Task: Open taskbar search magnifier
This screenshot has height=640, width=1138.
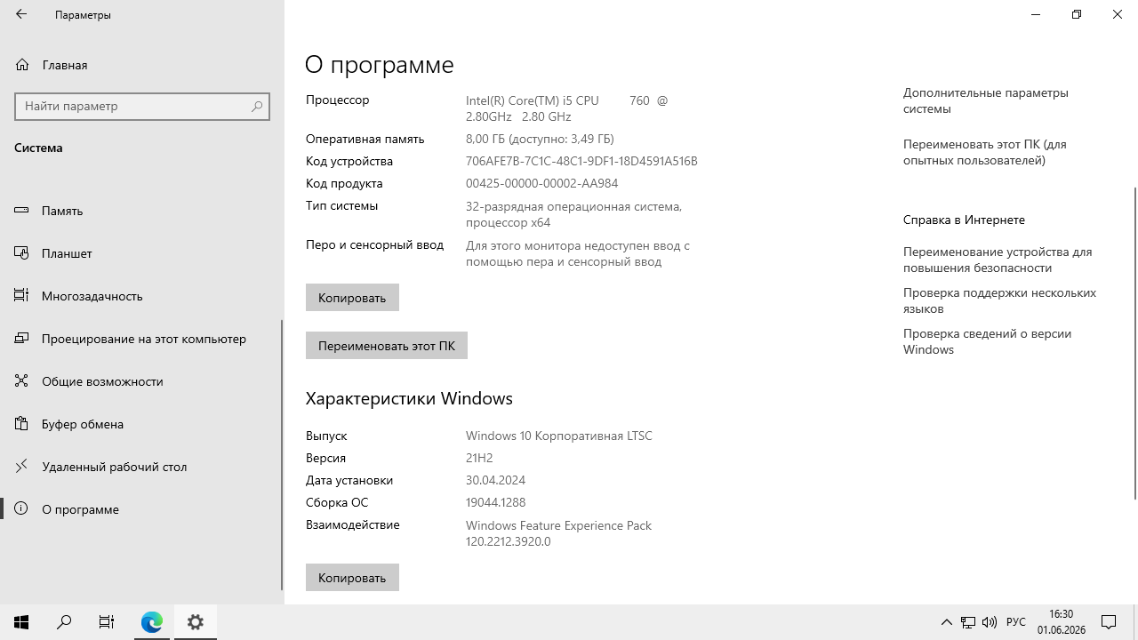Action: 64,622
